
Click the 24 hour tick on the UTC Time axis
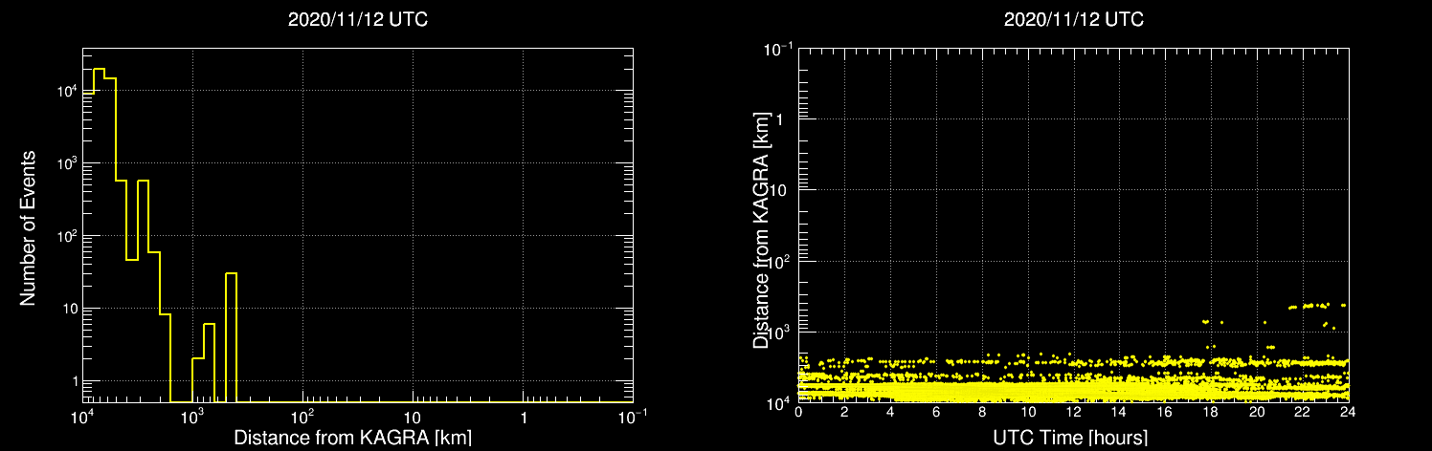point(1348,413)
